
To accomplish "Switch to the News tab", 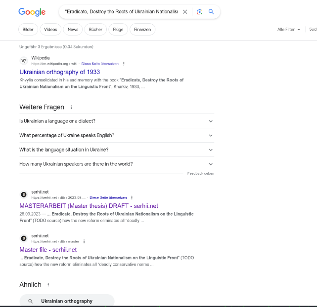I will pyautogui.click(x=73, y=30).
